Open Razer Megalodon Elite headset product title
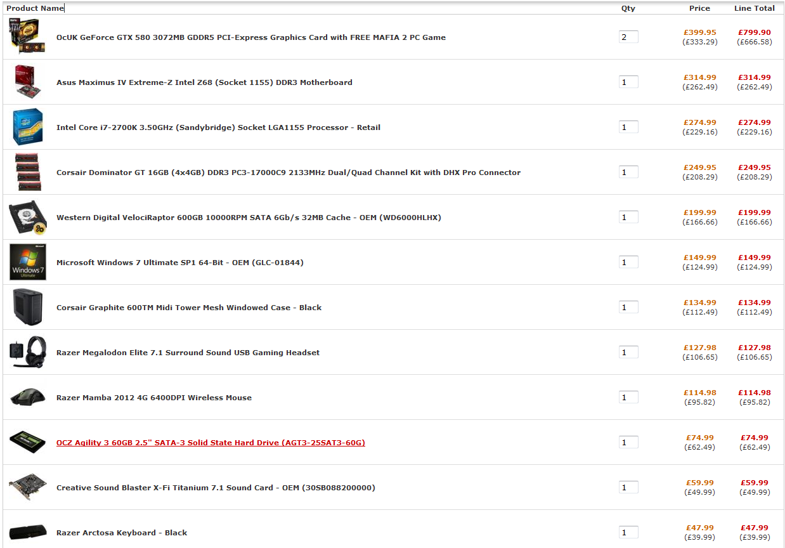This screenshot has height=548, width=785. pos(188,353)
